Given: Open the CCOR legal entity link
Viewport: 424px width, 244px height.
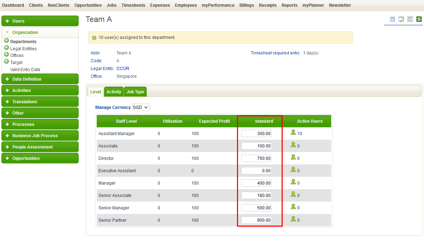Looking at the screenshot, I should pyautogui.click(x=123, y=69).
